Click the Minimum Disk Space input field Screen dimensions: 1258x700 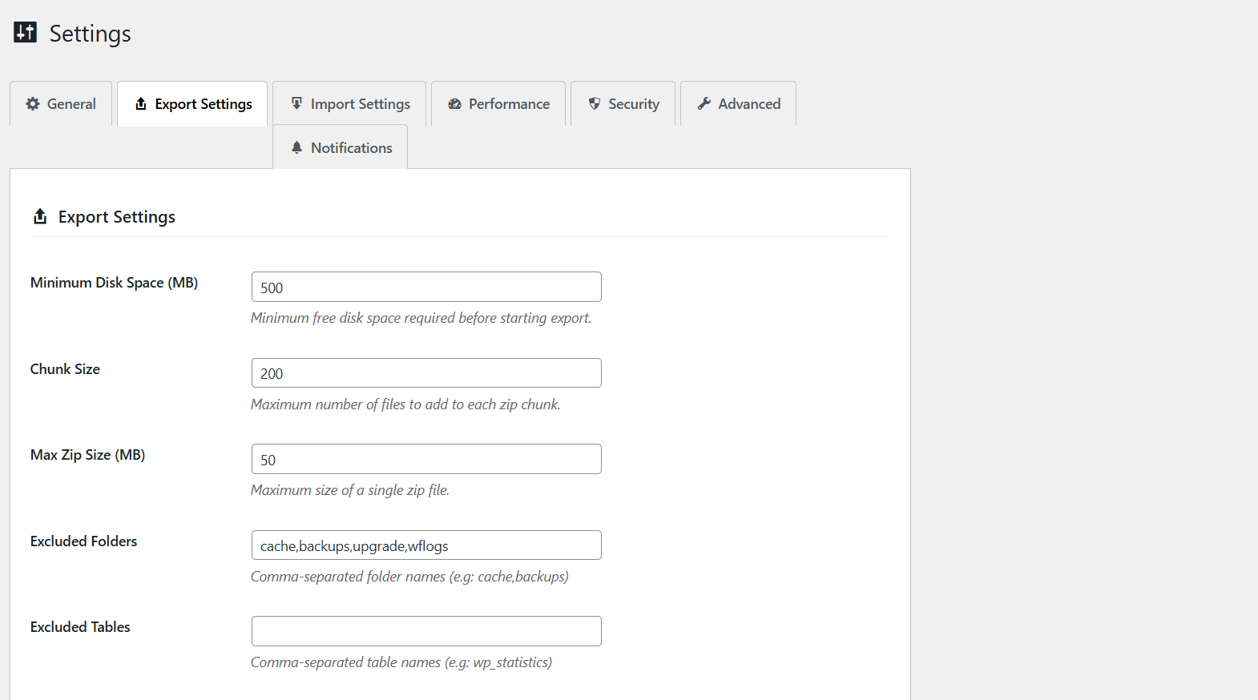click(x=426, y=288)
